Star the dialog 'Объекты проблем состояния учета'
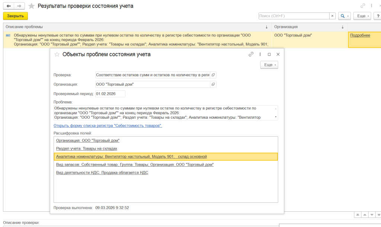Image resolution: width=381 pixels, height=227 pixels. [x=57, y=54]
